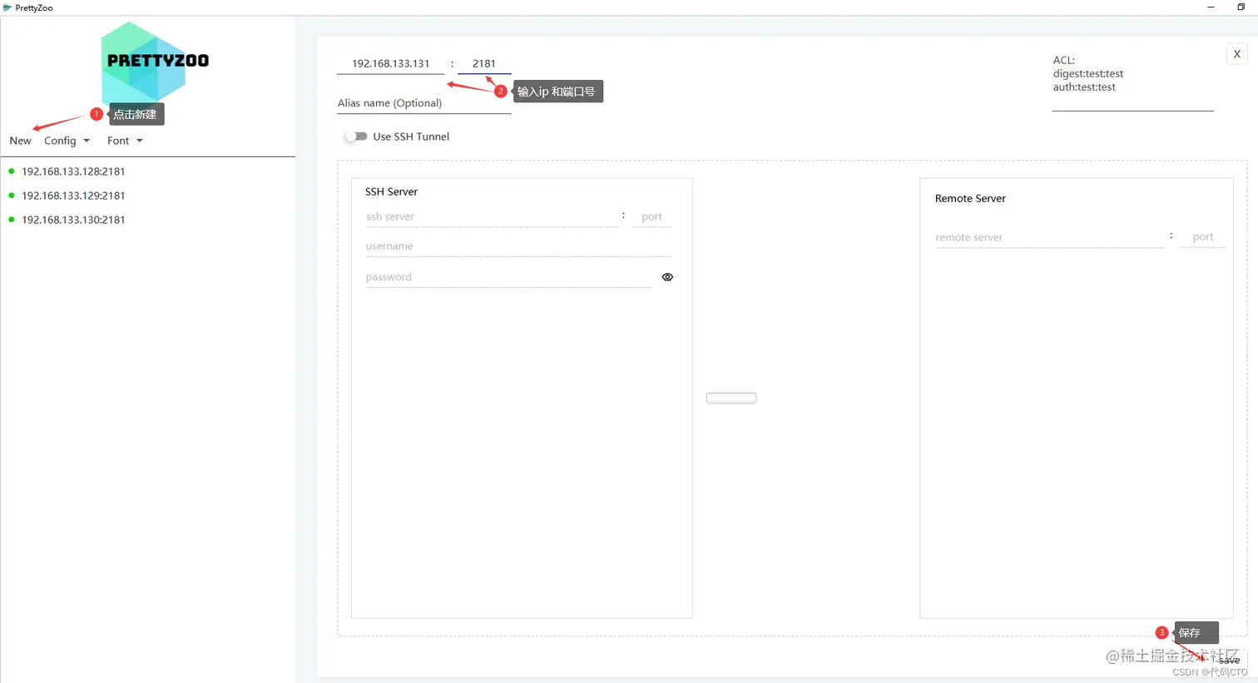Click the SSH Server heading
This screenshot has width=1258, height=683.
391,191
